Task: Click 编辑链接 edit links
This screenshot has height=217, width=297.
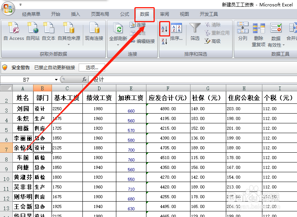Action: [142, 41]
